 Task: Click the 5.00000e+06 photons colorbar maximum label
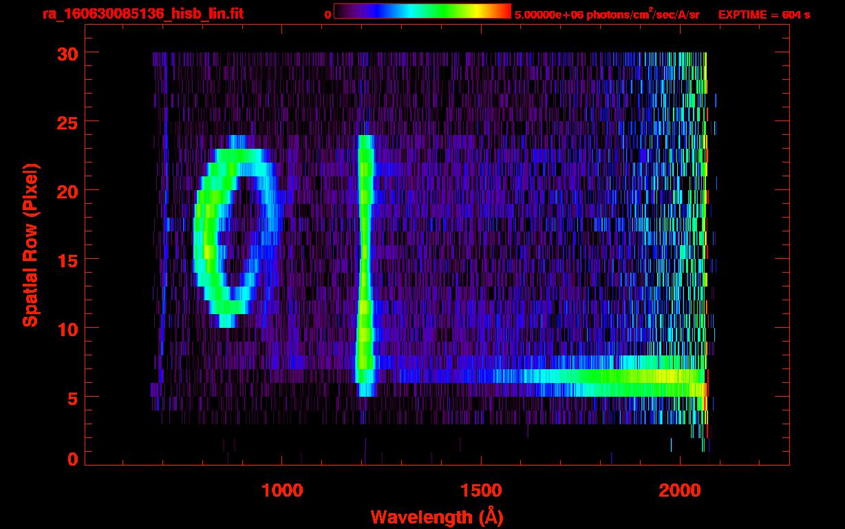click(x=606, y=14)
